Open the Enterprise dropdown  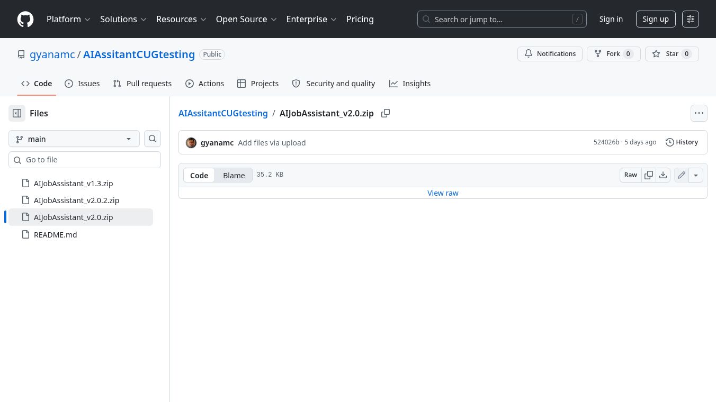311,19
